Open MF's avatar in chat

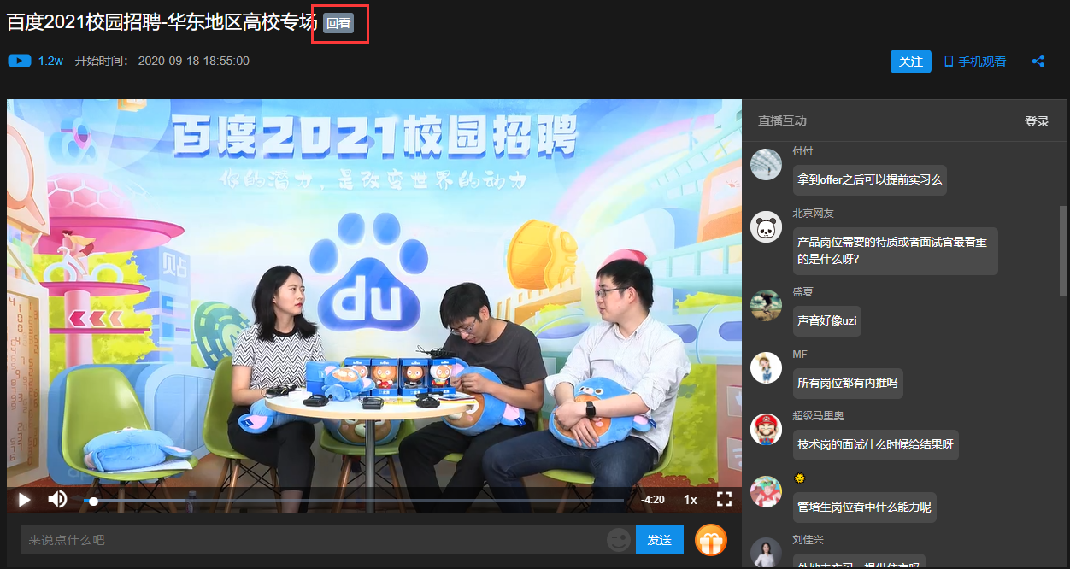click(766, 367)
